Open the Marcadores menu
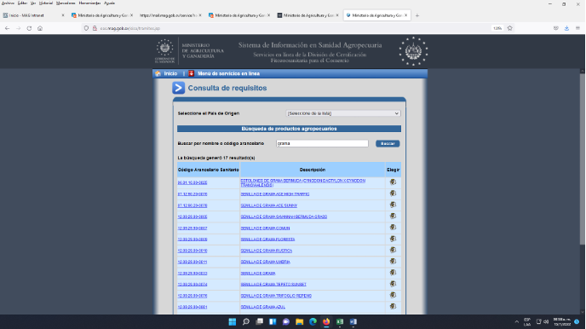Image resolution: width=586 pixels, height=329 pixels. 66,3
